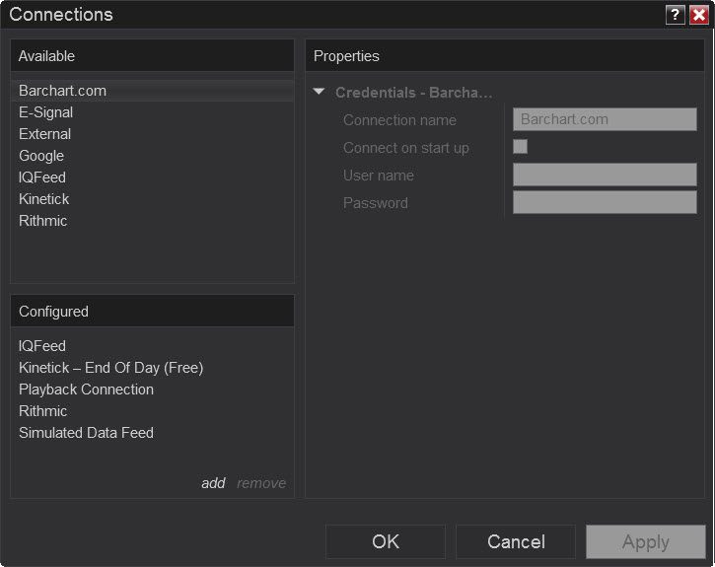Pick IQFeed in the Available list
This screenshot has height=567, width=715.
pyautogui.click(x=42, y=177)
